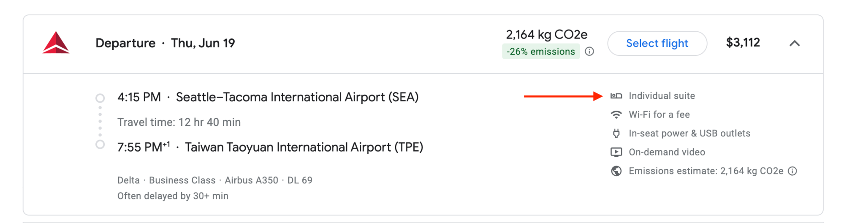
Task: Click the Individual suite label
Action: point(662,96)
